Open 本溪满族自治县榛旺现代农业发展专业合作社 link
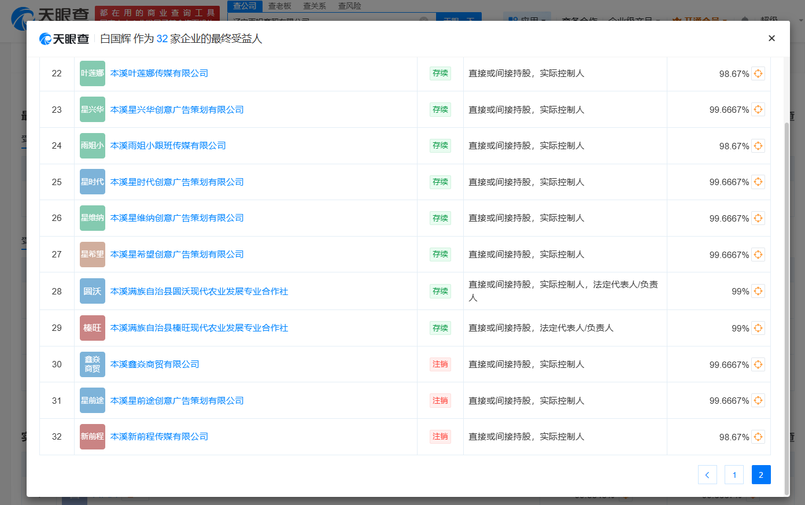The image size is (805, 505). 199,328
